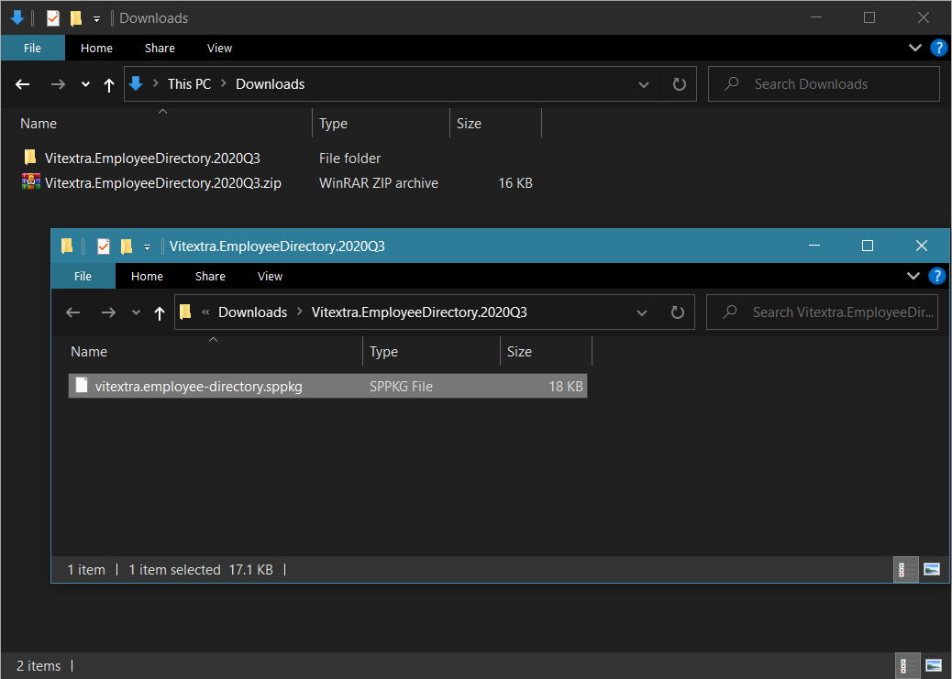Click the Search Downloads field
Viewport: 952px width, 679px height.
click(824, 83)
